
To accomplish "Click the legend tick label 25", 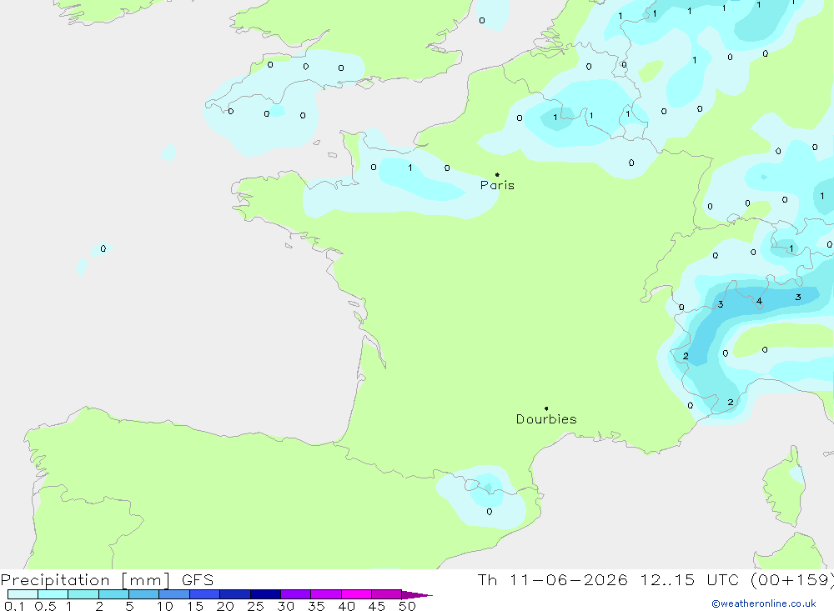I will [x=255, y=606].
